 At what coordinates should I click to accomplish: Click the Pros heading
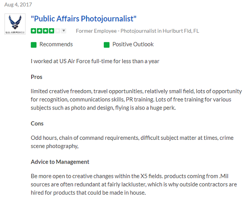[36, 77]
